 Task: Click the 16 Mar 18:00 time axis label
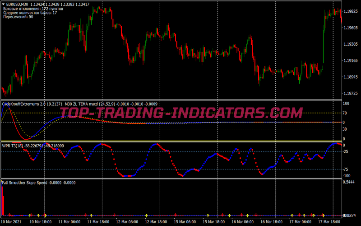(272, 221)
